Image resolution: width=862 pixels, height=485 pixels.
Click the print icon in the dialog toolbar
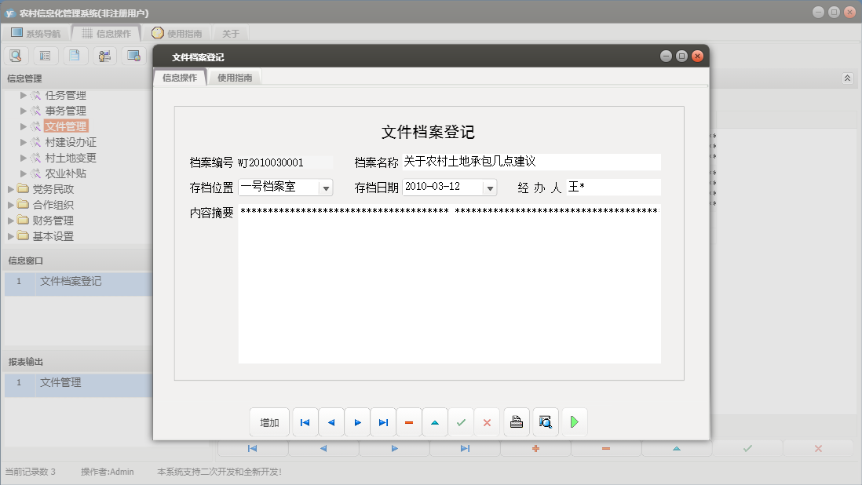tap(517, 421)
